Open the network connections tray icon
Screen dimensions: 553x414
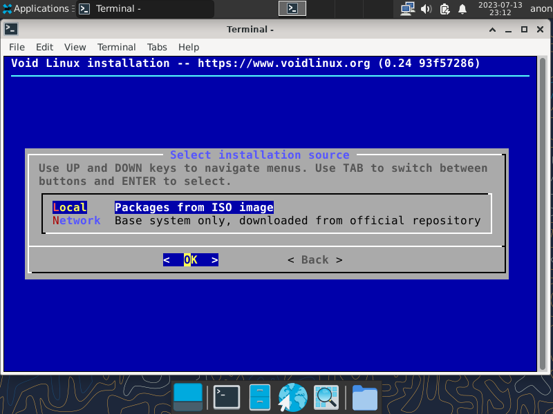(x=407, y=8)
